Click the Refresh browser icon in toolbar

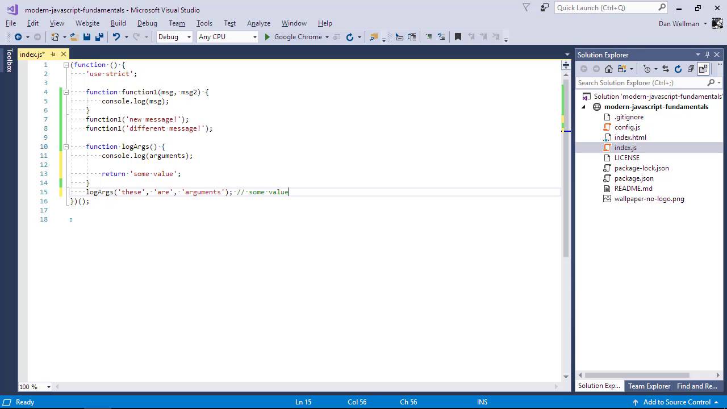350,37
